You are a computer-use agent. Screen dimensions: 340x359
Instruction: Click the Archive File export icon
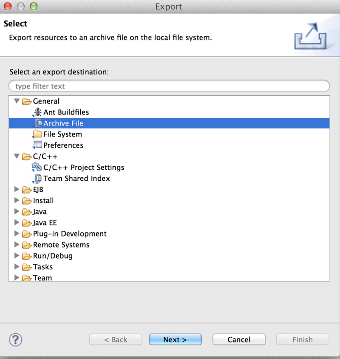pyautogui.click(x=37, y=123)
